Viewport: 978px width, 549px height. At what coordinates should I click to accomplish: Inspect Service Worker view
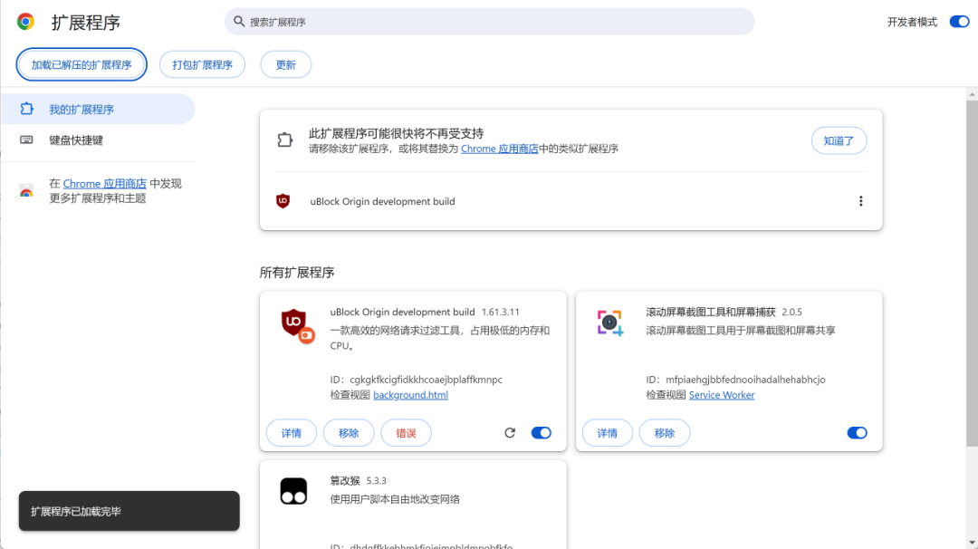pos(722,395)
